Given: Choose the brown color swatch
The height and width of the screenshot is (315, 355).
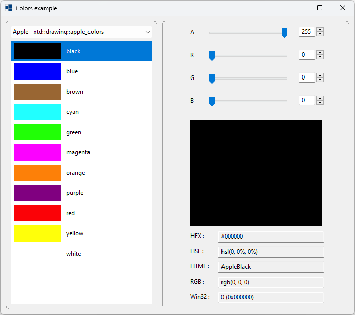Looking at the screenshot, I should point(37,92).
